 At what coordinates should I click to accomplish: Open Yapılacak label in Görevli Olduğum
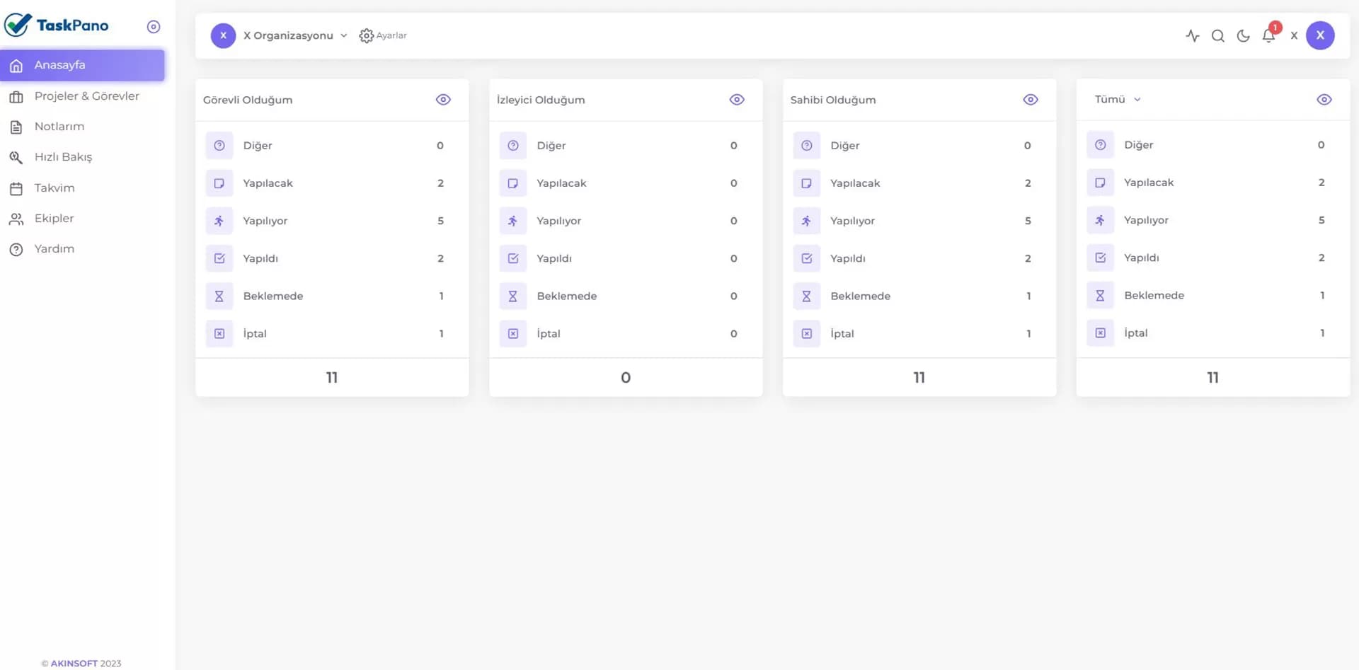coord(268,183)
